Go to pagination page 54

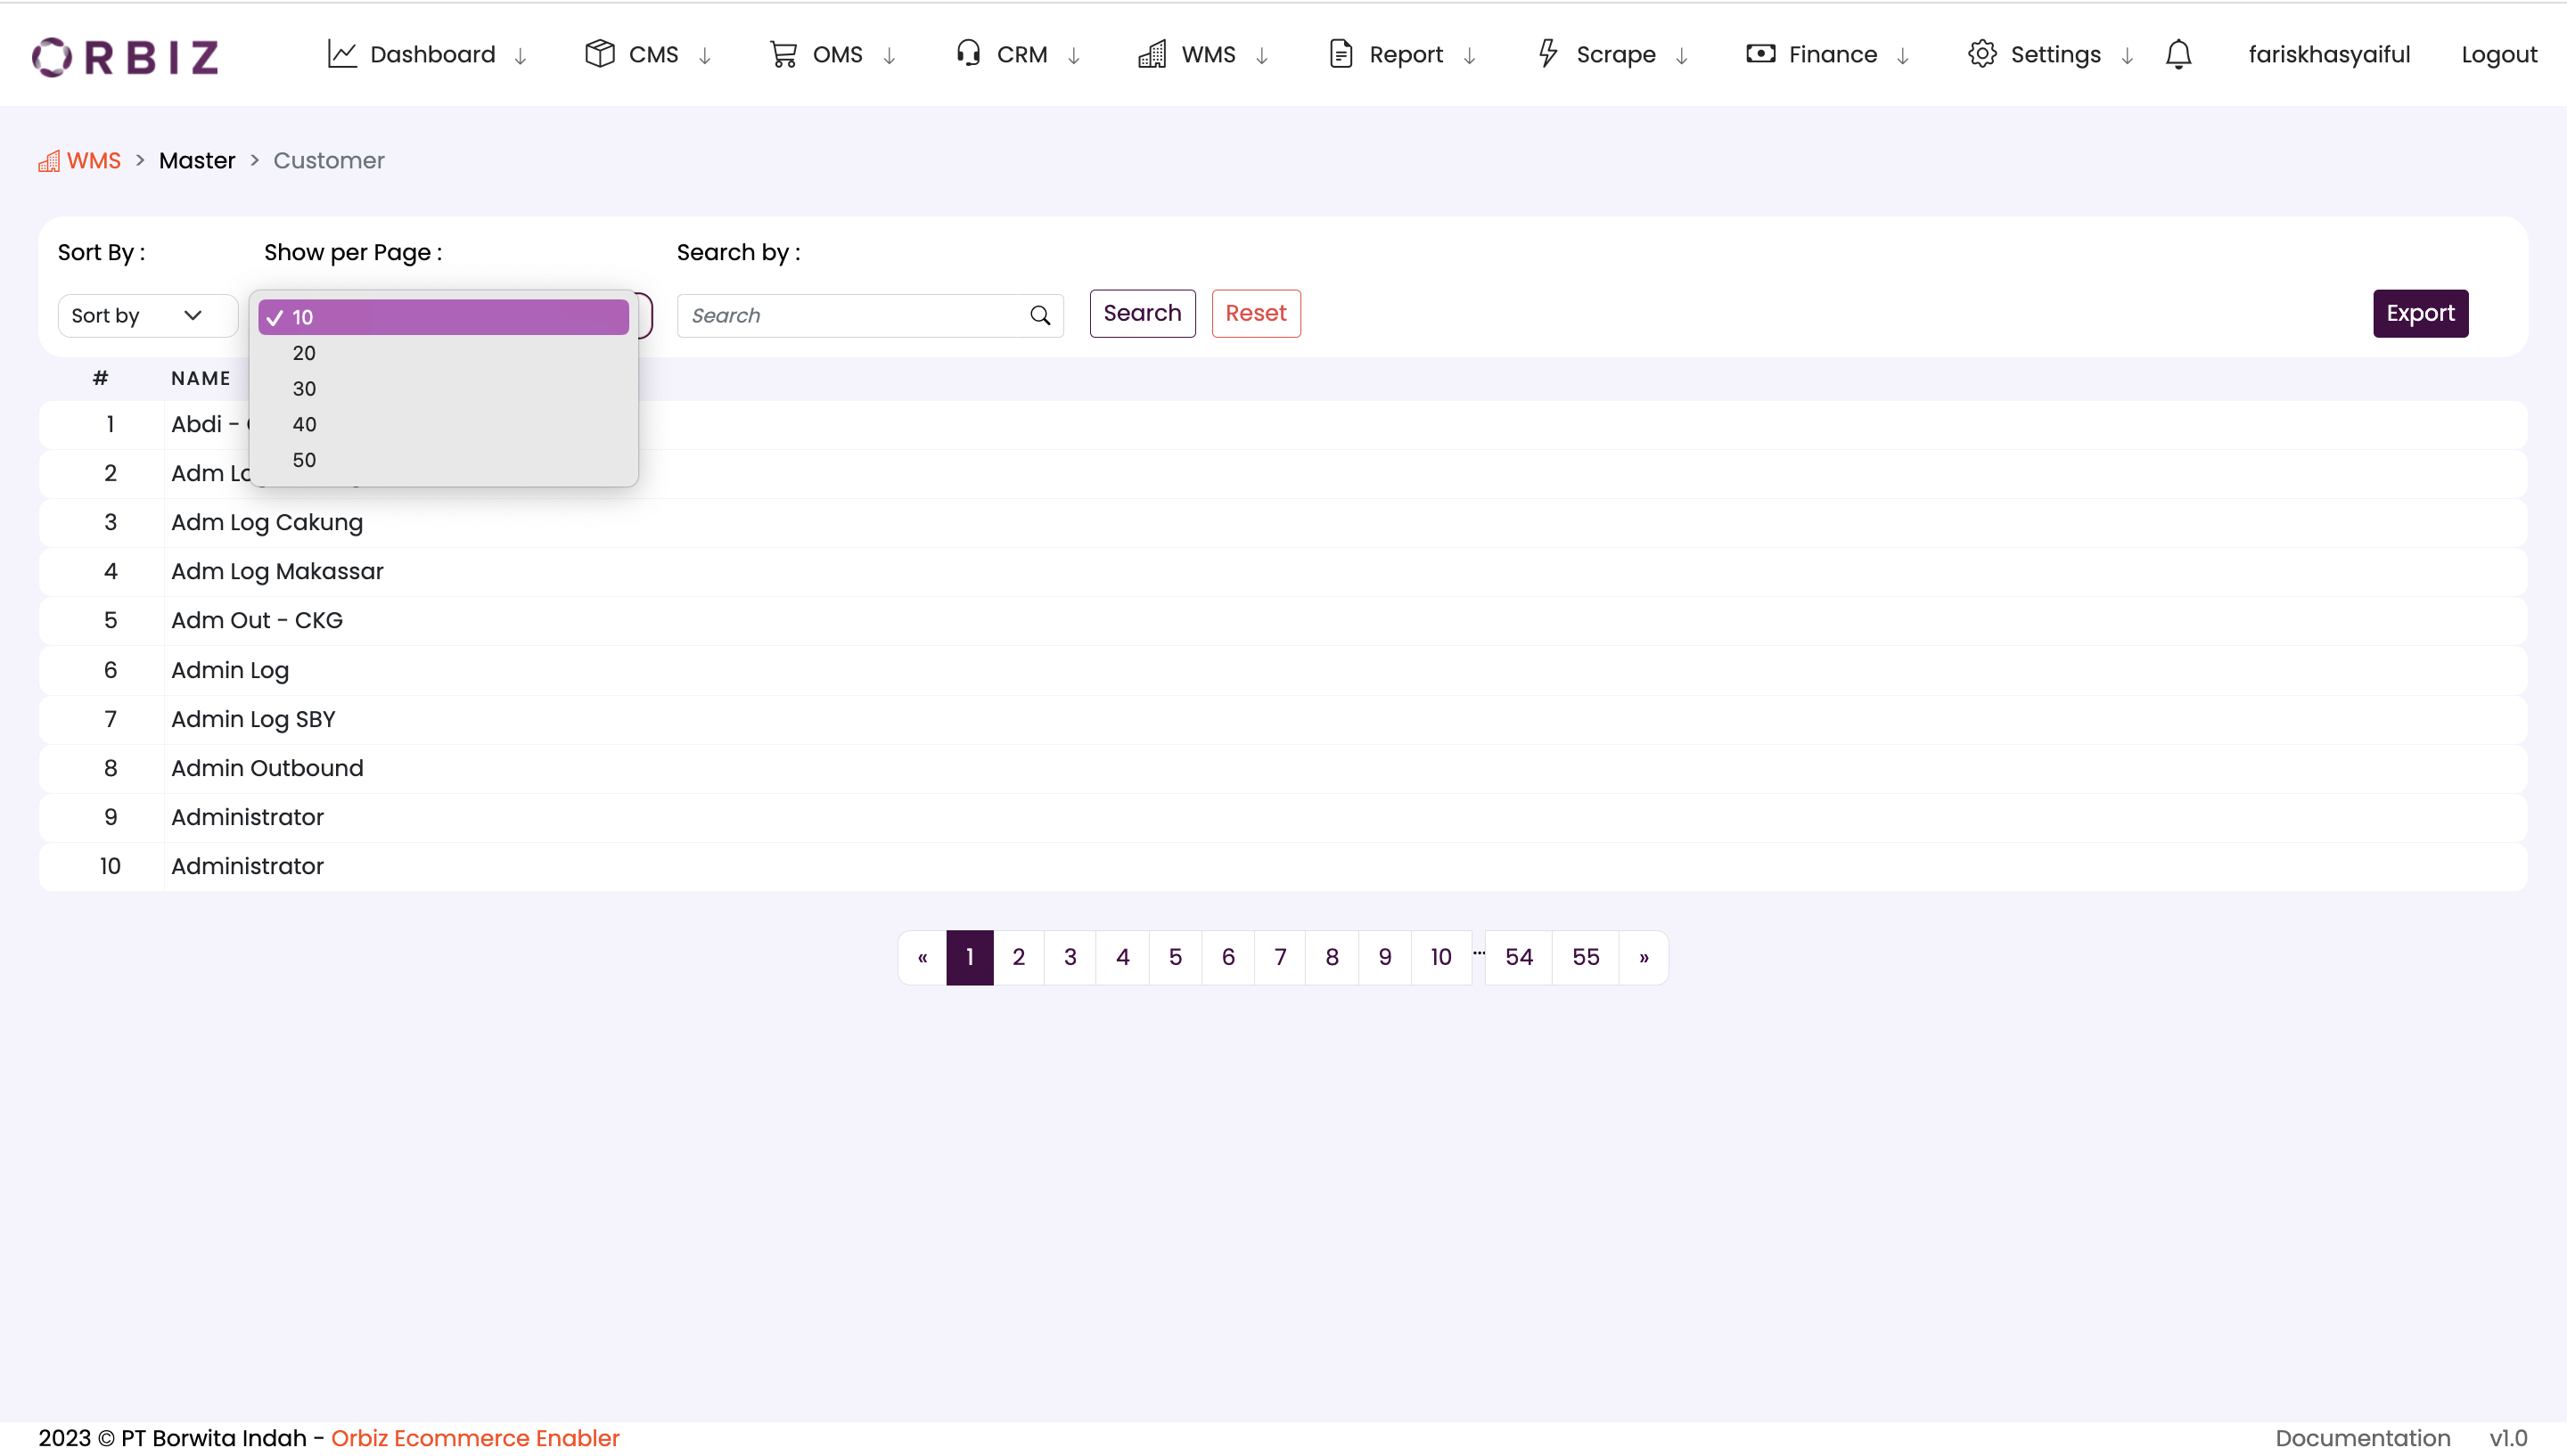pos(1519,958)
